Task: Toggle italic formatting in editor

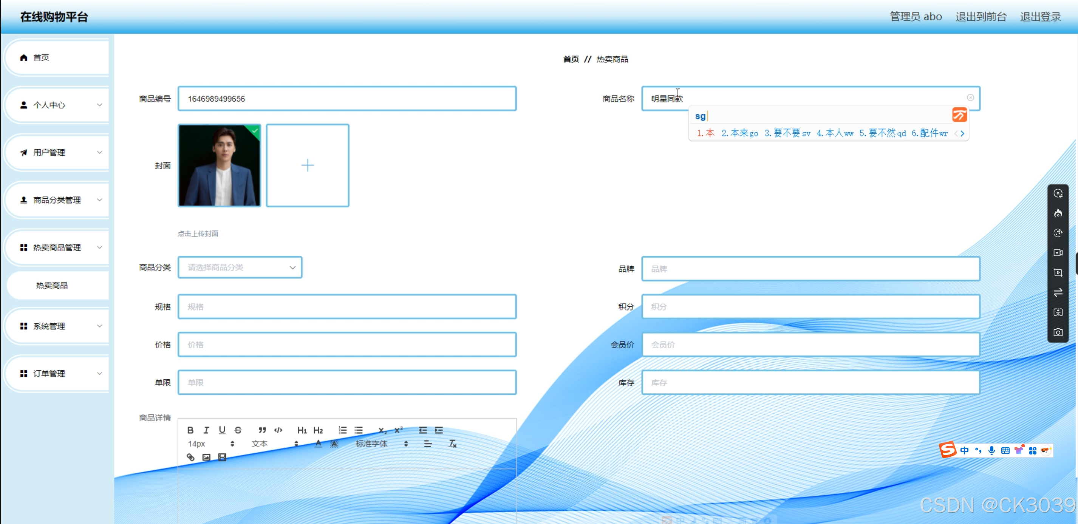Action: pyautogui.click(x=206, y=430)
